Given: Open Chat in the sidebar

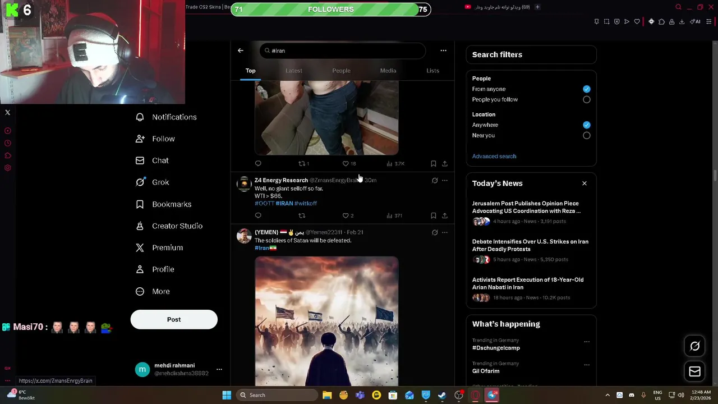Looking at the screenshot, I should coord(152,160).
